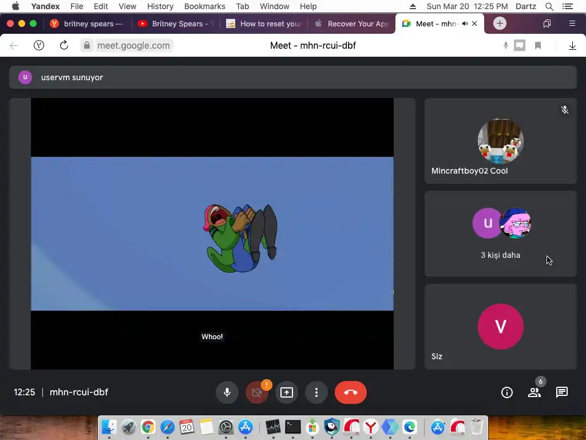The height and width of the screenshot is (440, 586).
Task: Click the camera warning exclamation badge
Action: (267, 384)
